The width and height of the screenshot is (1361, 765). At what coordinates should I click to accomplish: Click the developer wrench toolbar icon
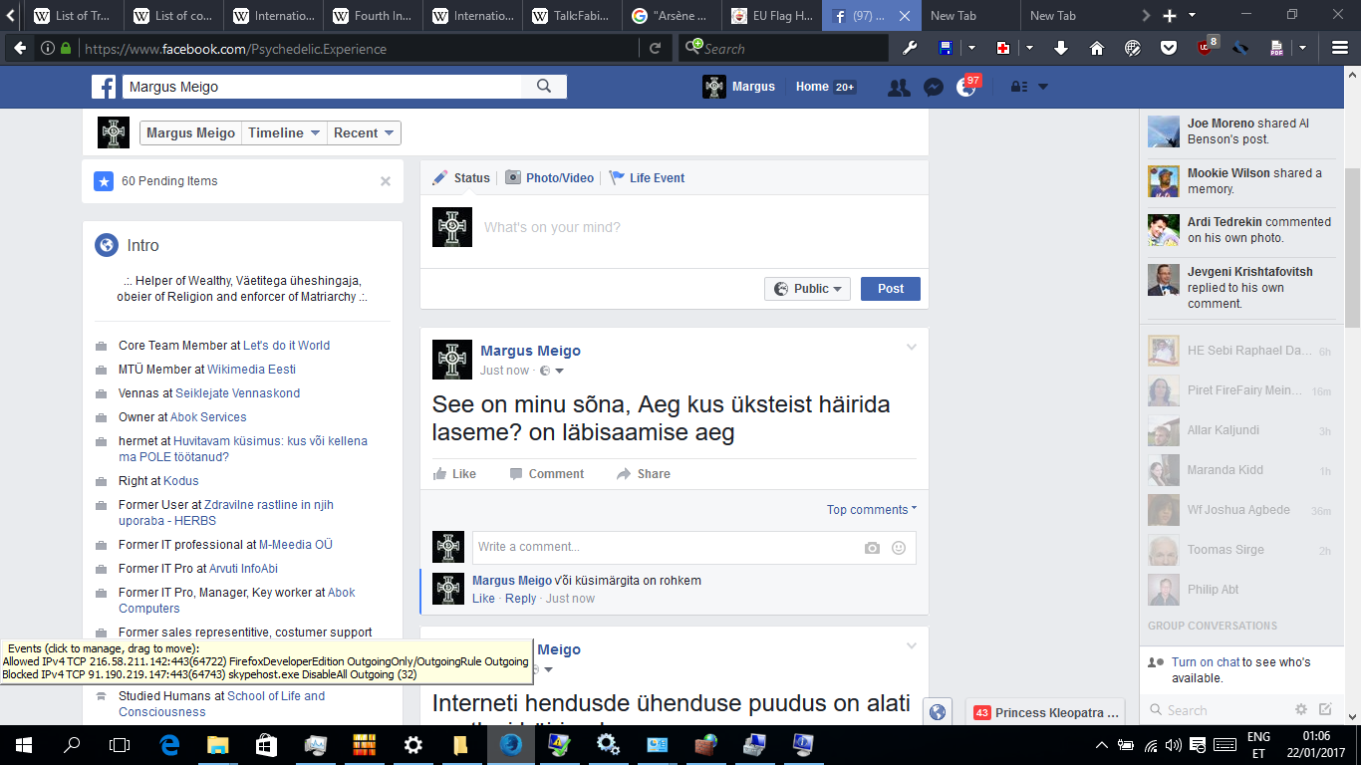[x=909, y=48]
